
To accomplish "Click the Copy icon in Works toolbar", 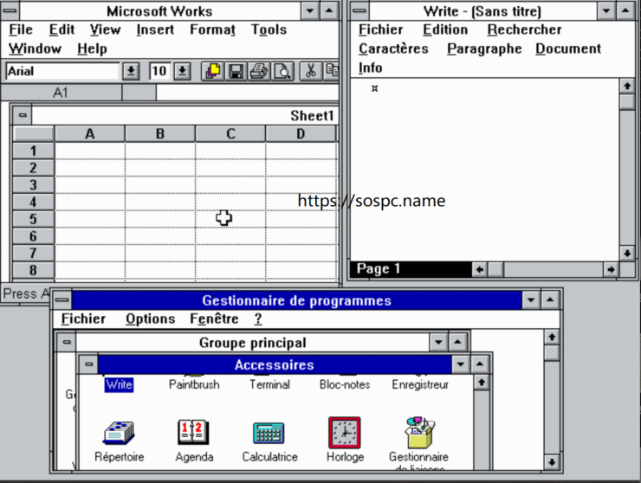I will [x=332, y=72].
